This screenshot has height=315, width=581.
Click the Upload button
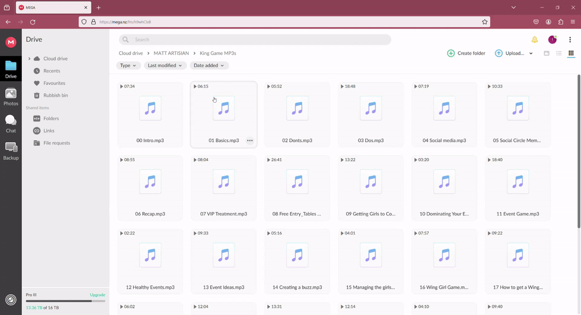[x=510, y=53]
